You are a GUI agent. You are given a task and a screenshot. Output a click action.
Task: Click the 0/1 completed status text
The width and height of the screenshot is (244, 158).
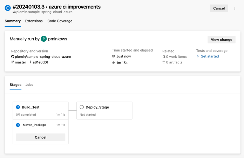point(26,115)
